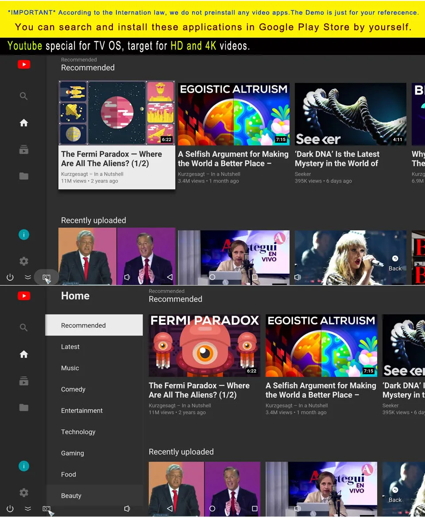This screenshot has height=517, width=425.
Task: Open singer with microphone thumbnail in upper screenshot
Action: point(351,258)
